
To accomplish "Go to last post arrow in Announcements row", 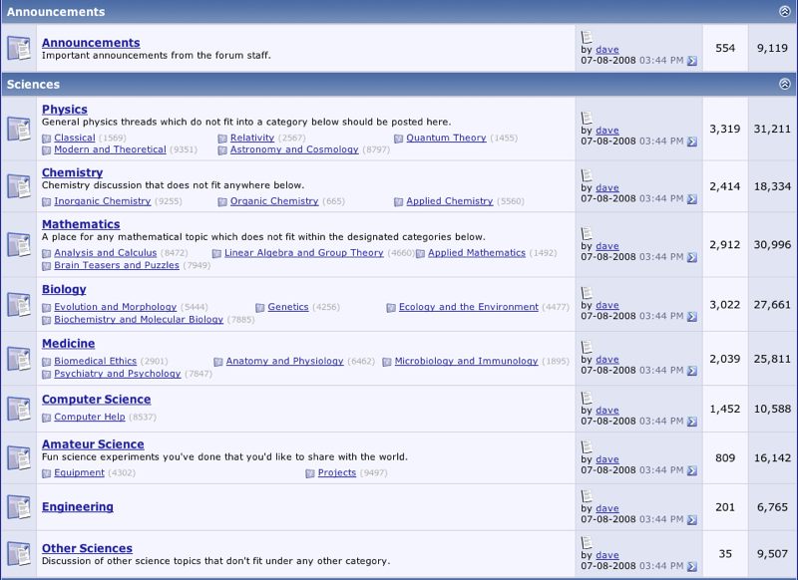I will click(692, 61).
